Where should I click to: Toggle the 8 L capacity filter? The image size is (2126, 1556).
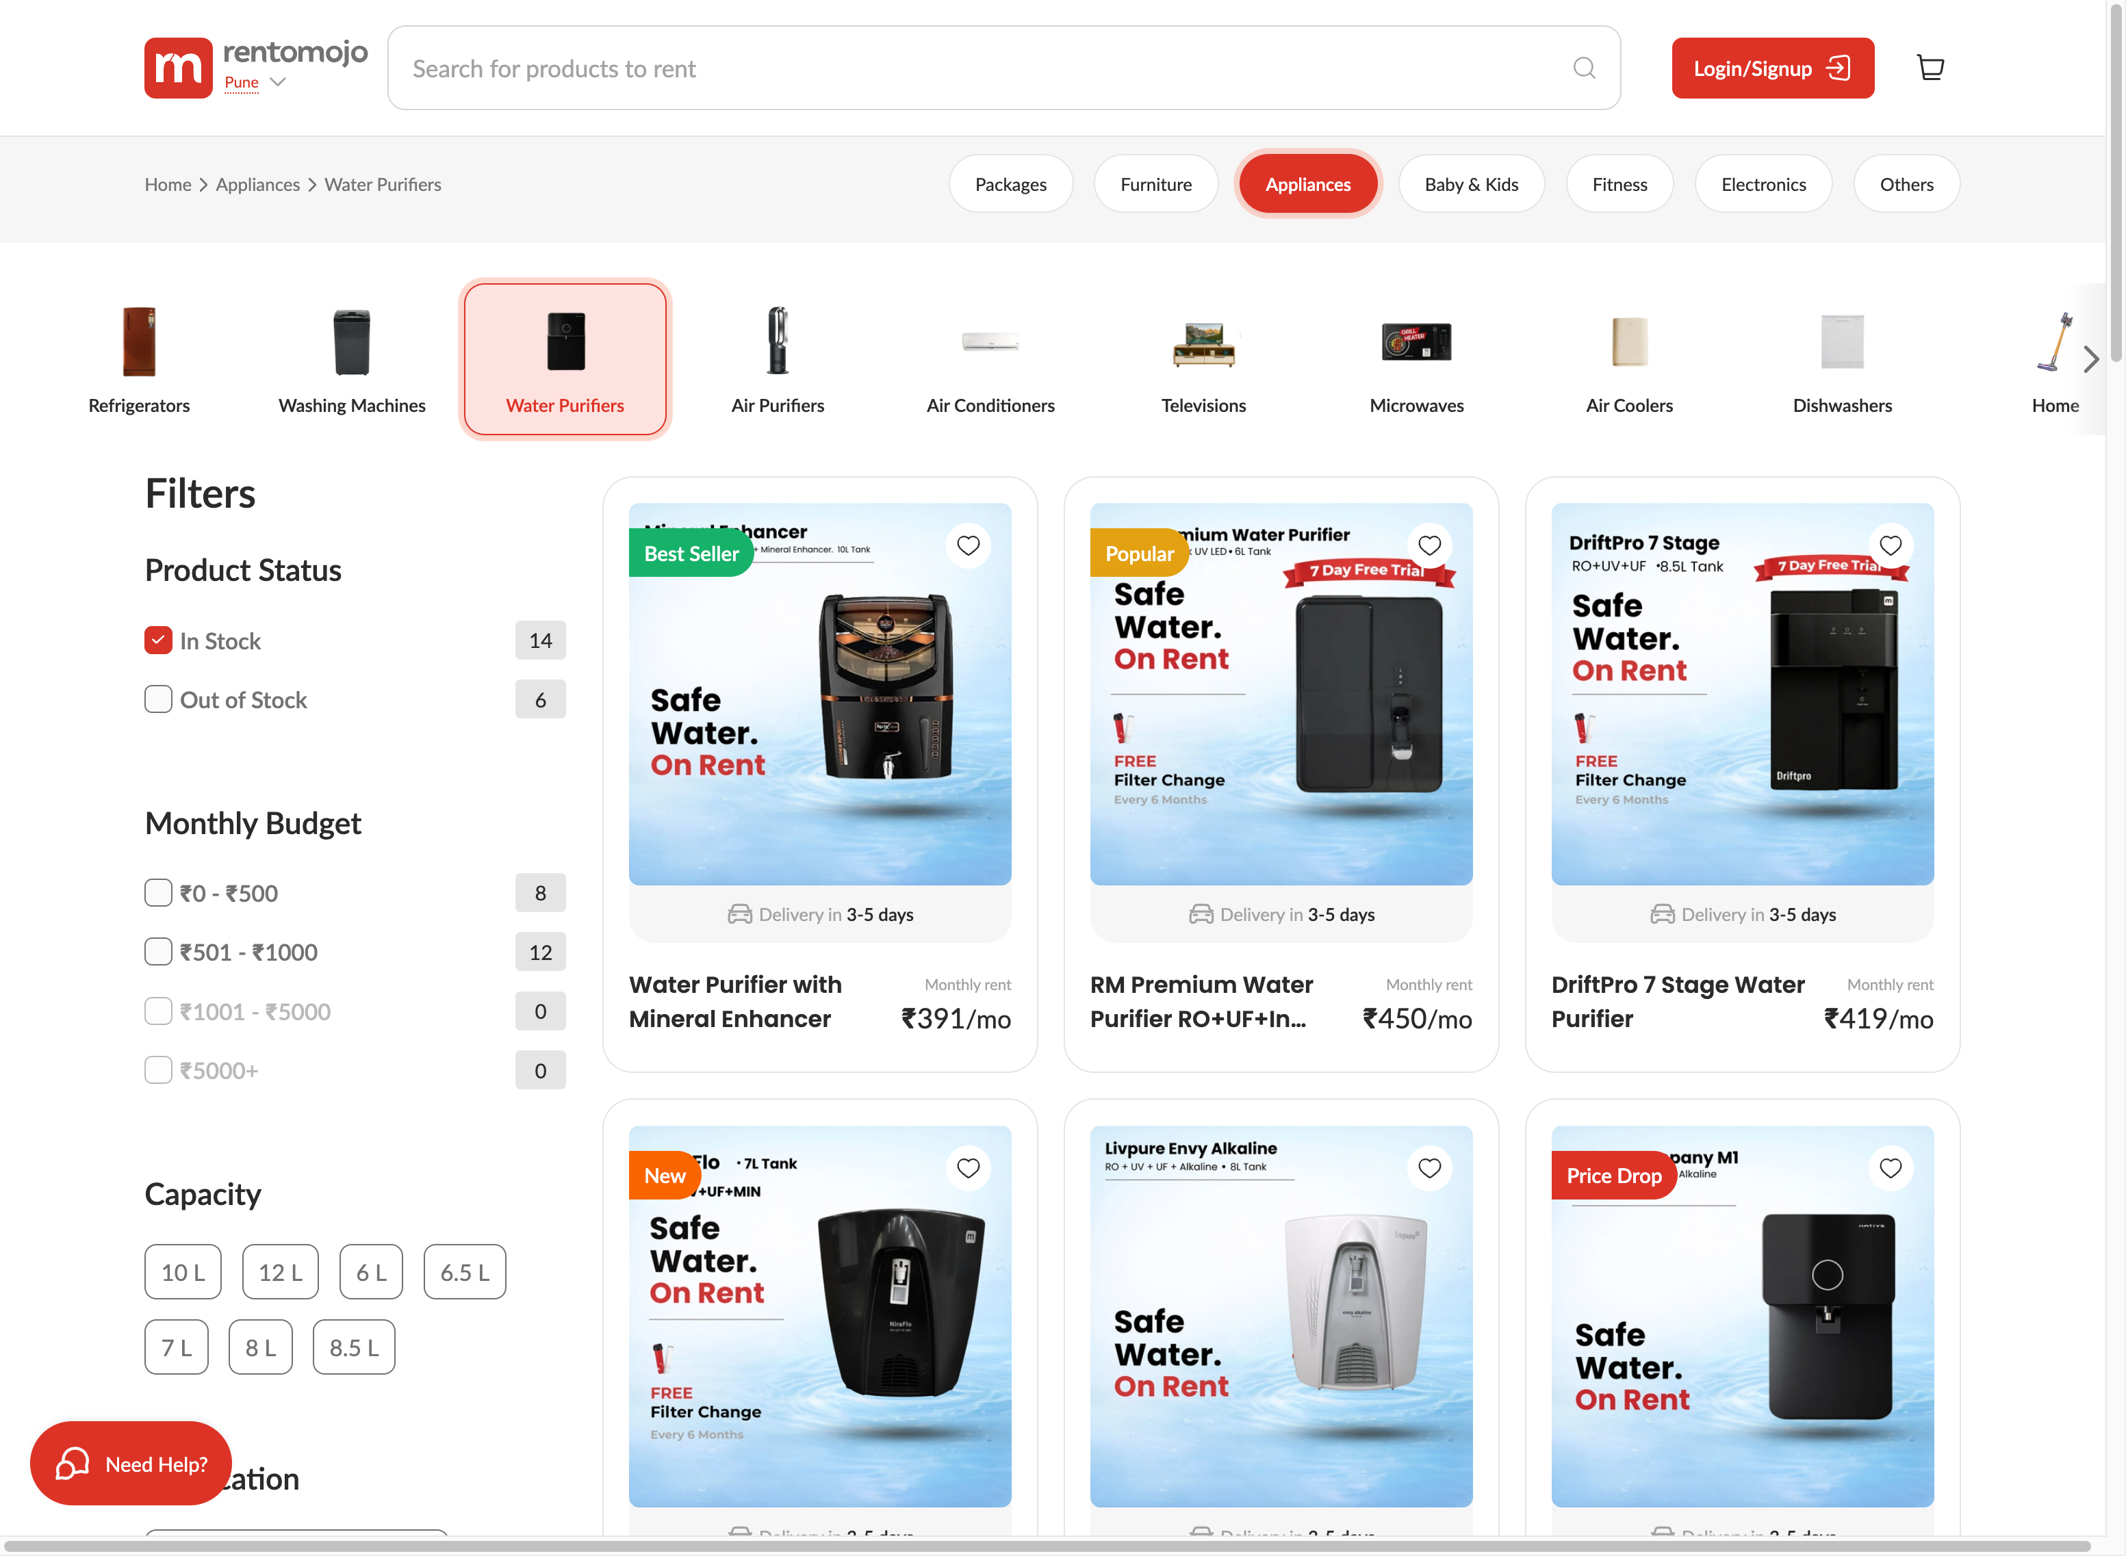[261, 1347]
